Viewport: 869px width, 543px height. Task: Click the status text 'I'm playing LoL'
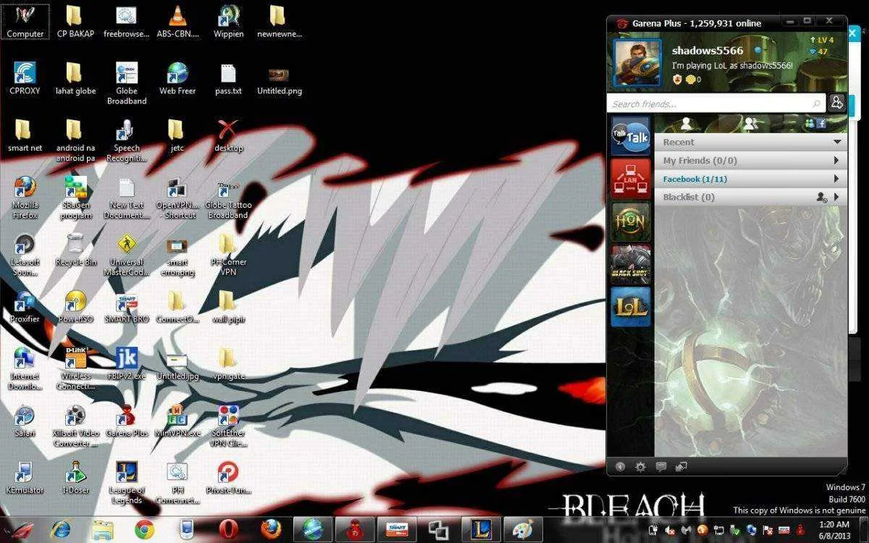click(732, 65)
